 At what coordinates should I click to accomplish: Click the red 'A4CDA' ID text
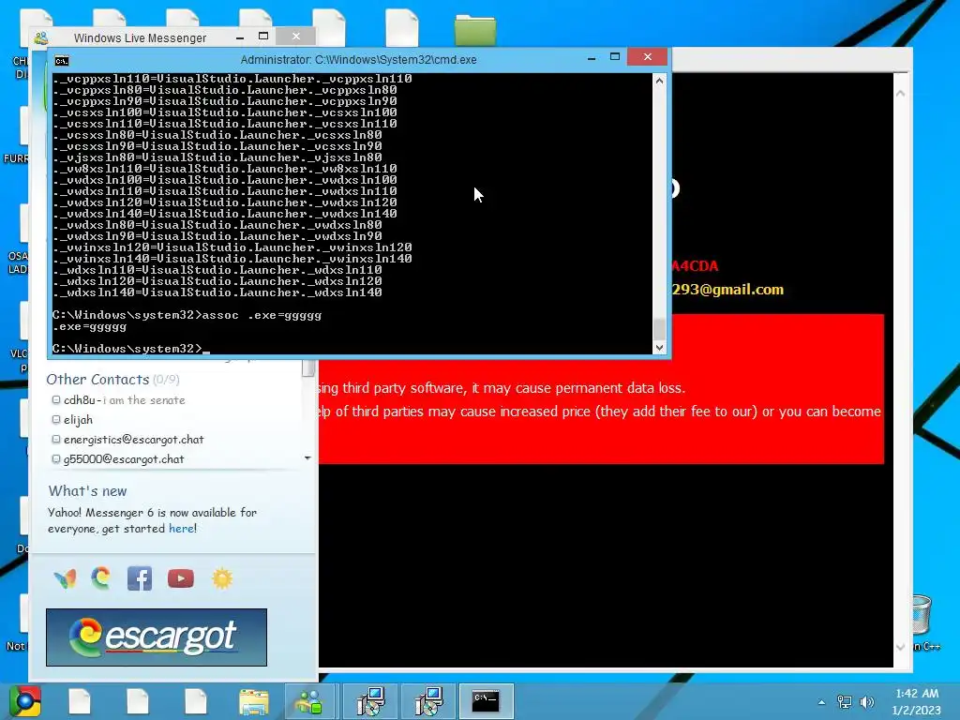click(695, 265)
